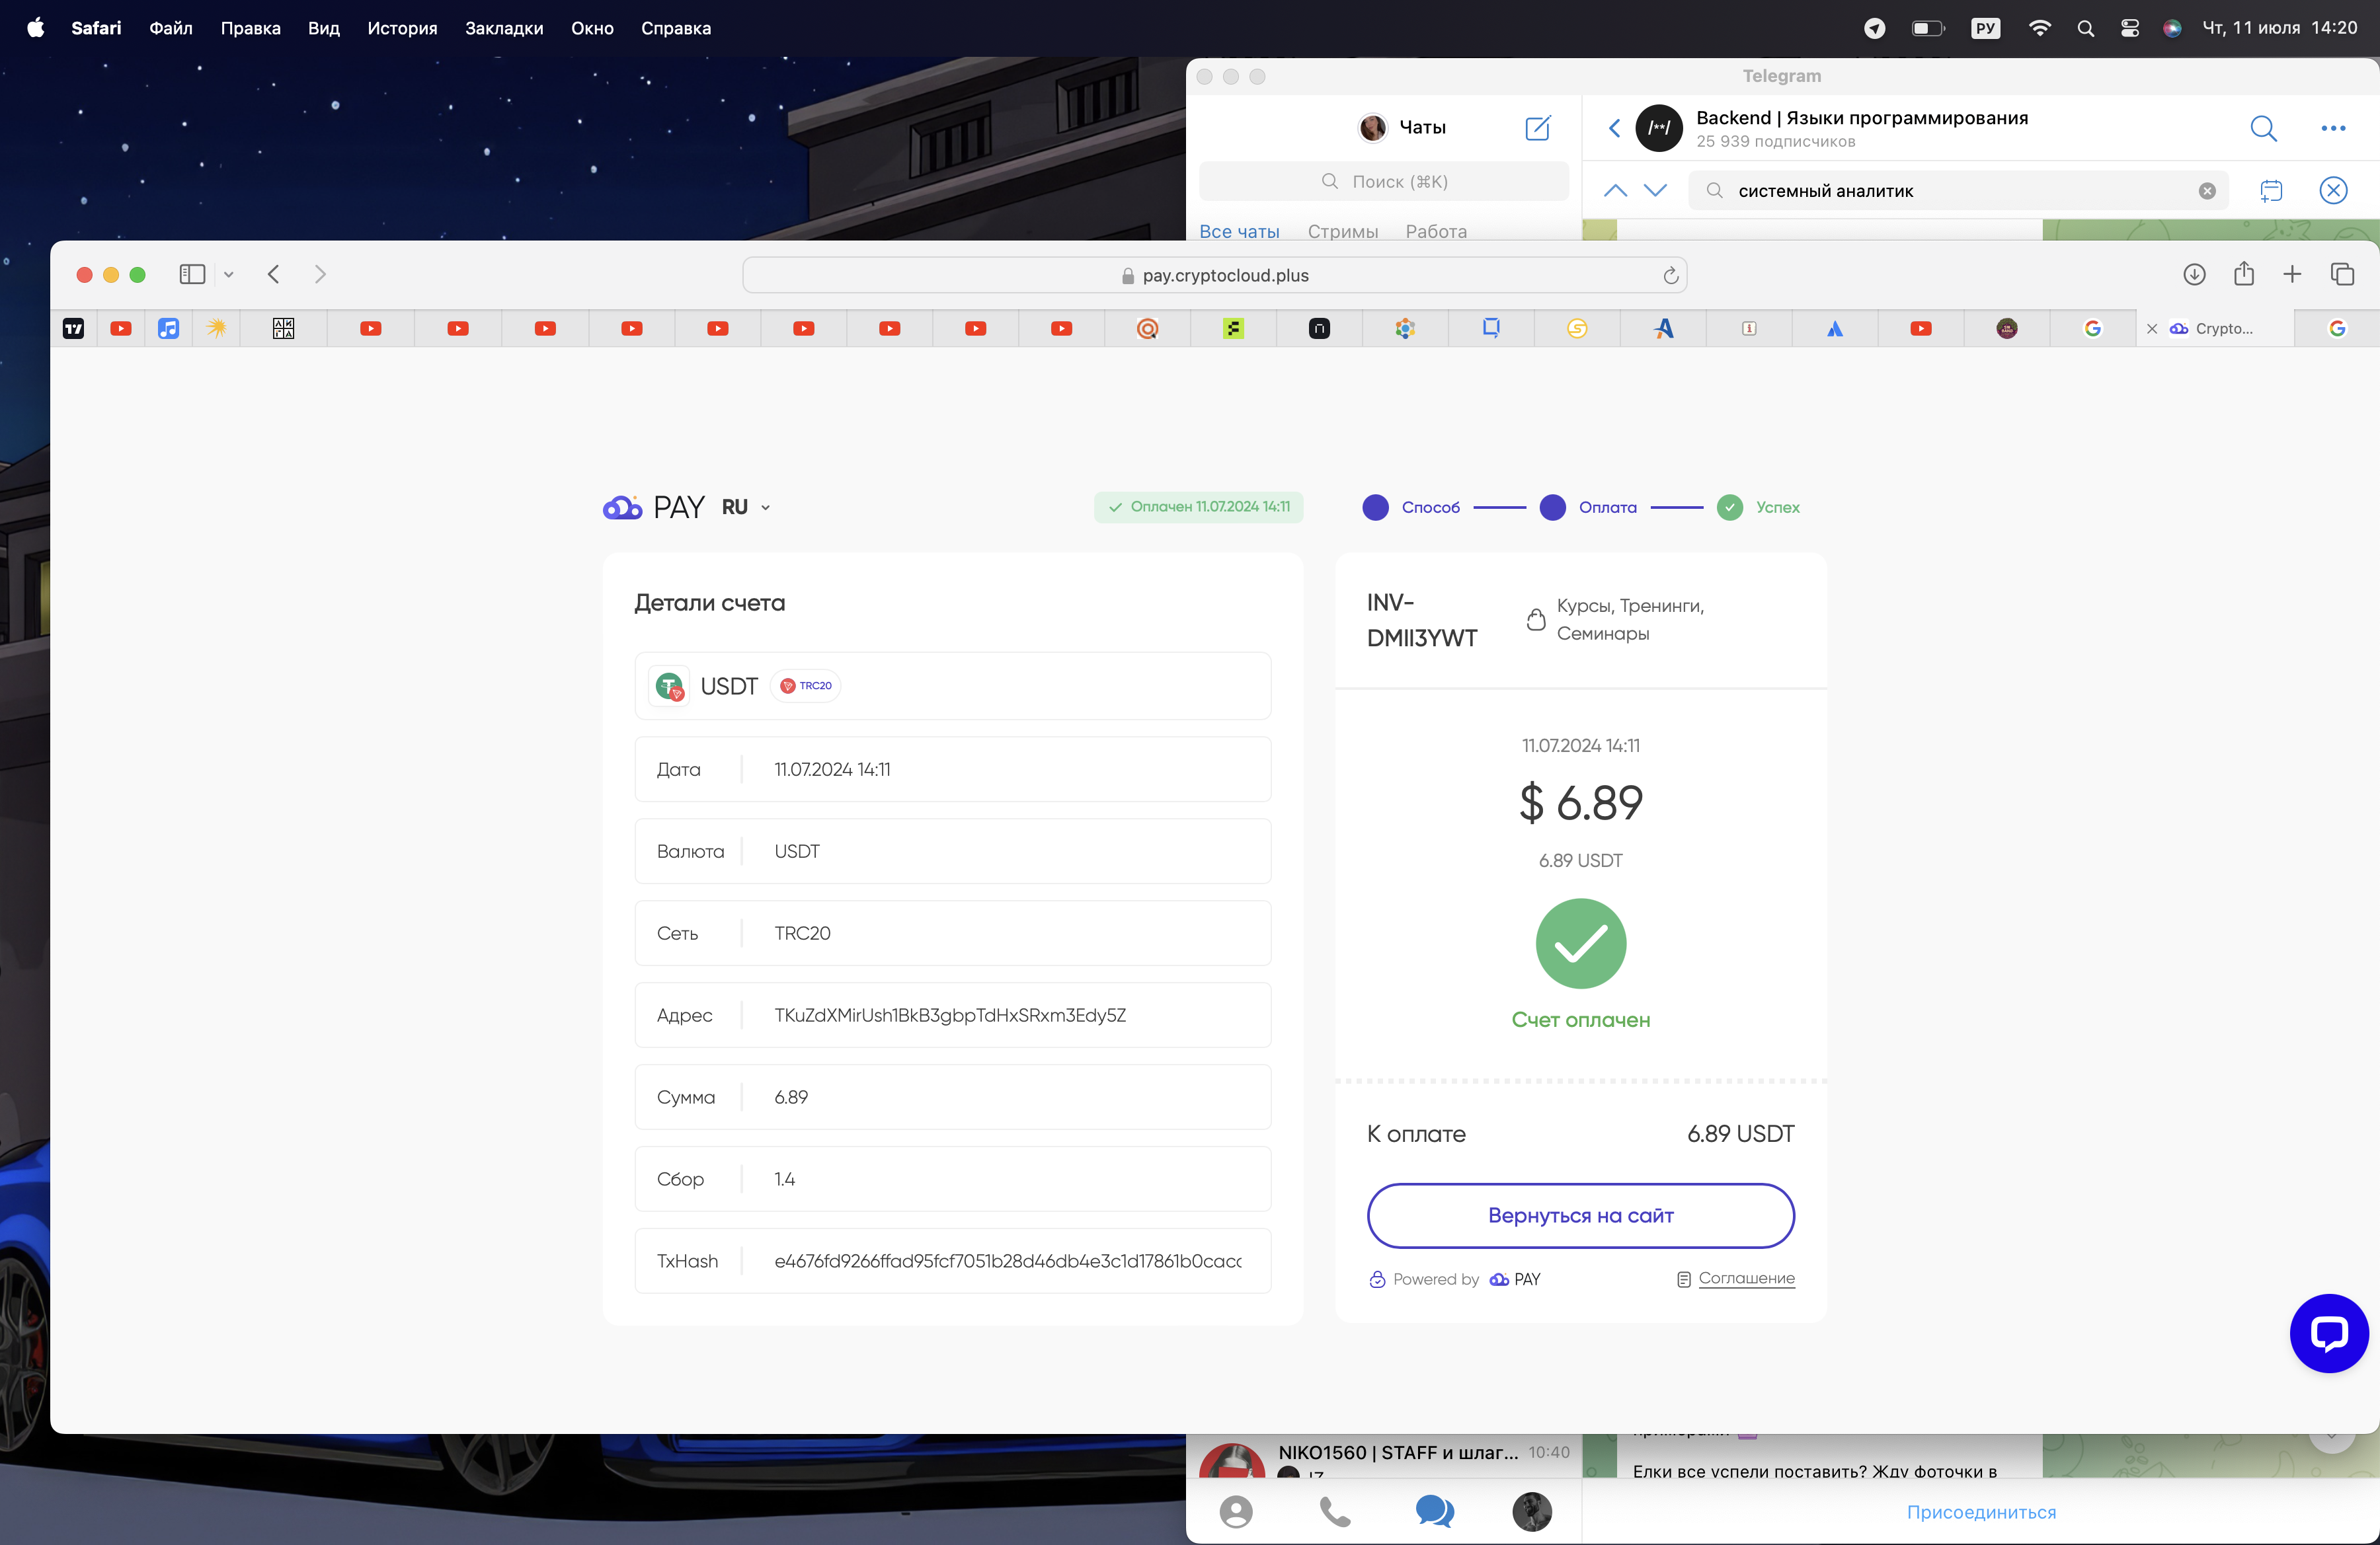Viewport: 2380px width, 1545px height.
Task: Click the TRC20 network badge
Action: (806, 685)
